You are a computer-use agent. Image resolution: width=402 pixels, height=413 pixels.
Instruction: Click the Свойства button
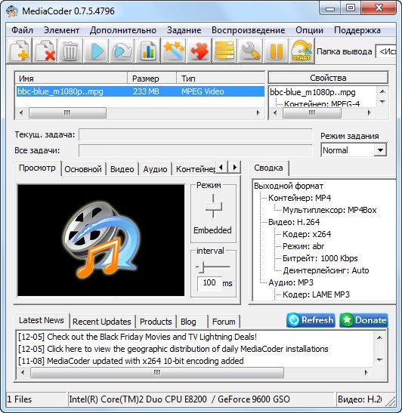pos(328,78)
